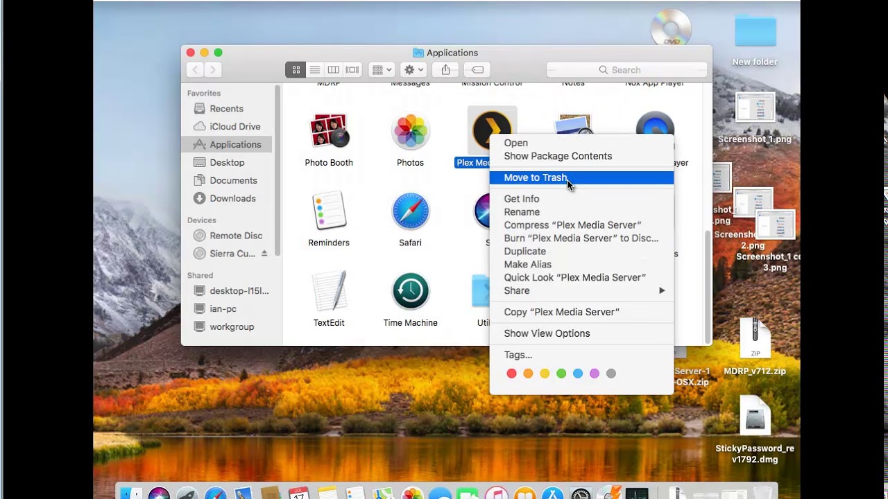This screenshot has height=499, width=888.
Task: Open App Store from the Dock
Action: (553, 493)
